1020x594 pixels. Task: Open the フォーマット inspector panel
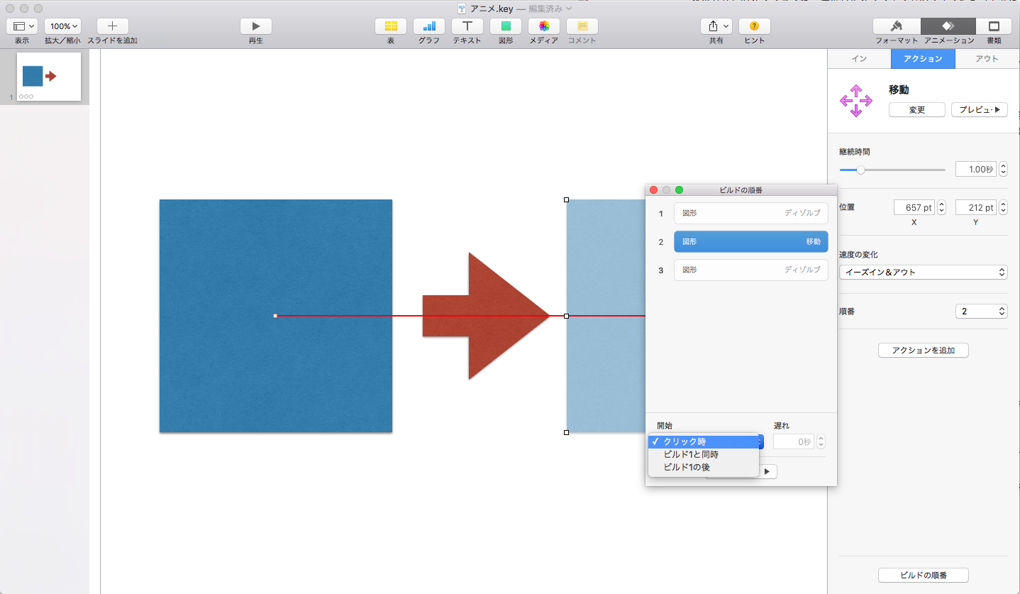pyautogui.click(x=896, y=26)
